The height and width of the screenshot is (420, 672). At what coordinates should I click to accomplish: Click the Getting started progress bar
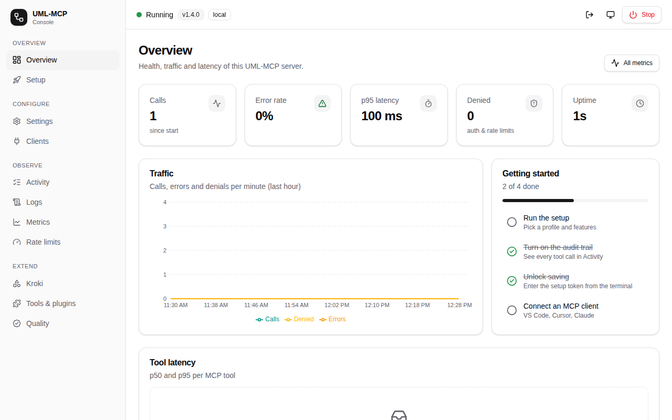(x=575, y=201)
